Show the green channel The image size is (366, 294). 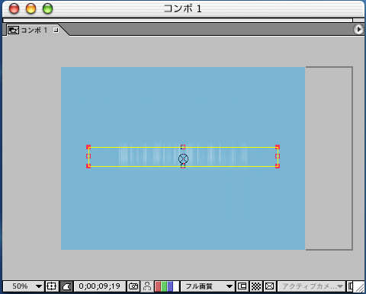point(164,286)
